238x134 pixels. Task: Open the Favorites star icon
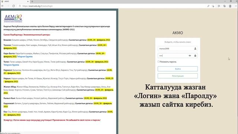point(219,6)
